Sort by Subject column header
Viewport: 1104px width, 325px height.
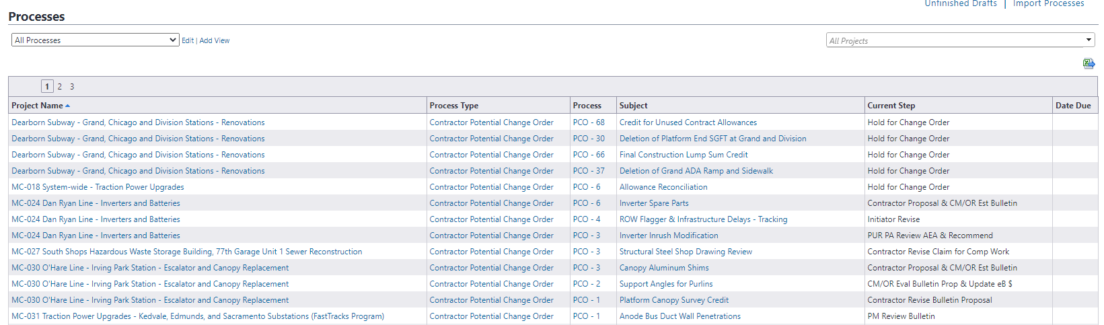[x=634, y=106]
